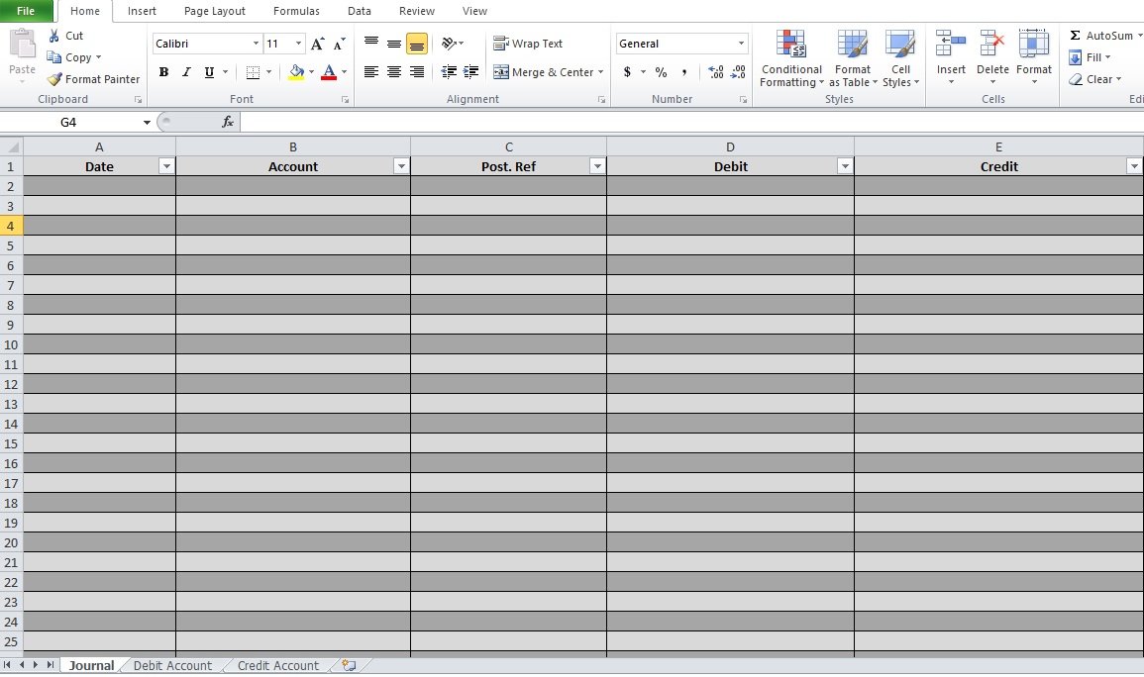
Task: Align text left
Action: point(371,72)
